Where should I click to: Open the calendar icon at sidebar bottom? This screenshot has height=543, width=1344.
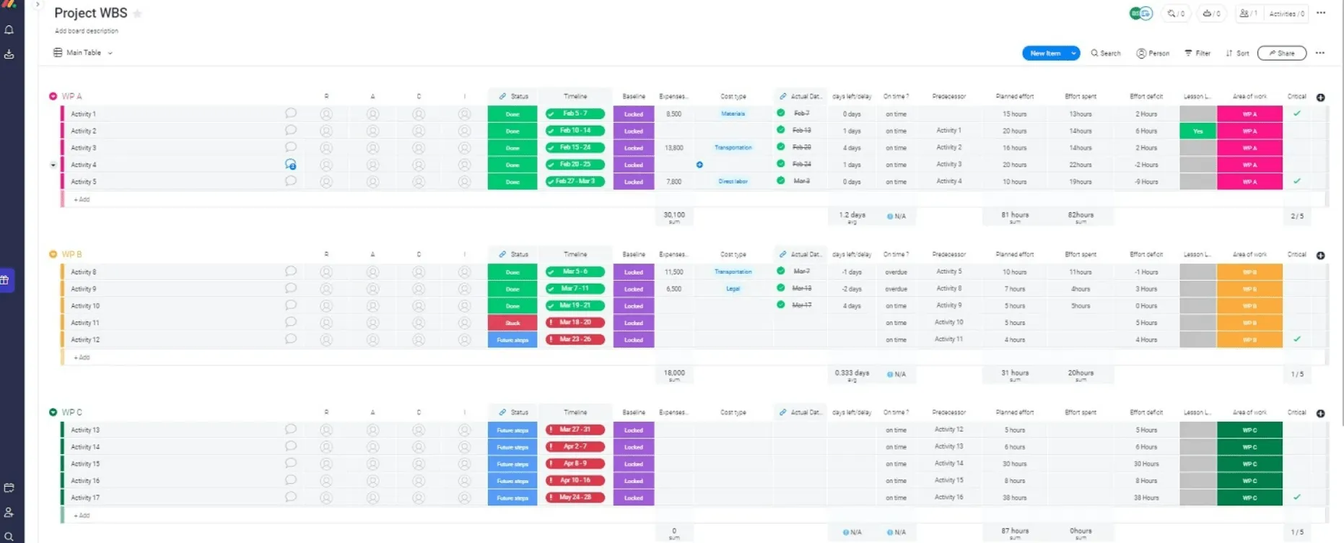click(9, 488)
